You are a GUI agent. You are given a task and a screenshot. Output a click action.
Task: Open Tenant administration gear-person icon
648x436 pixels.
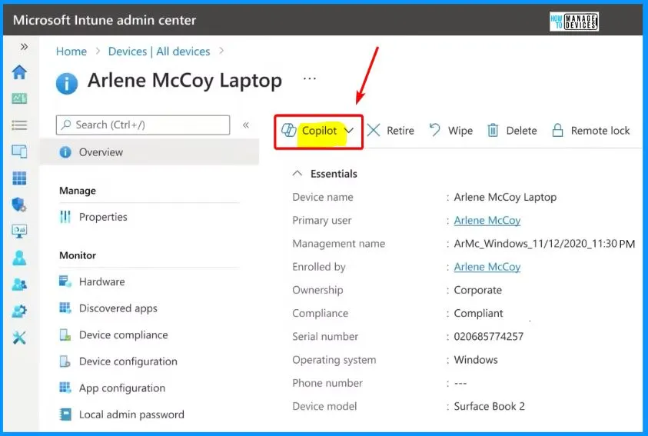pos(19,311)
